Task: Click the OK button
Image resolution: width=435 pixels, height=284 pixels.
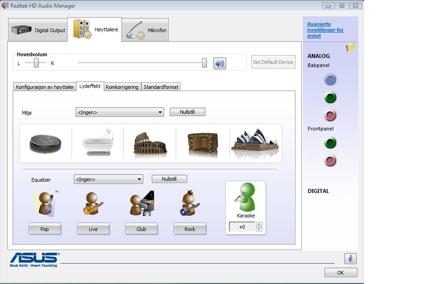Action: tap(341, 272)
